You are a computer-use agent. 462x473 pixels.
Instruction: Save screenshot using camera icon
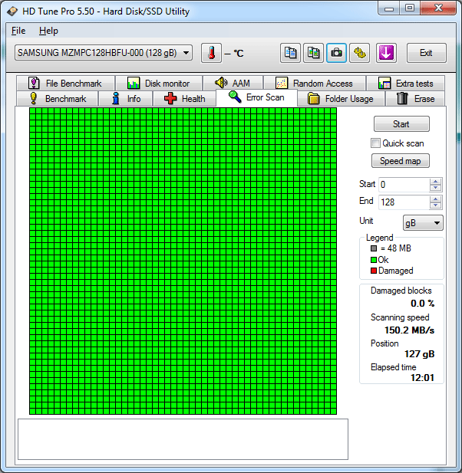click(336, 53)
